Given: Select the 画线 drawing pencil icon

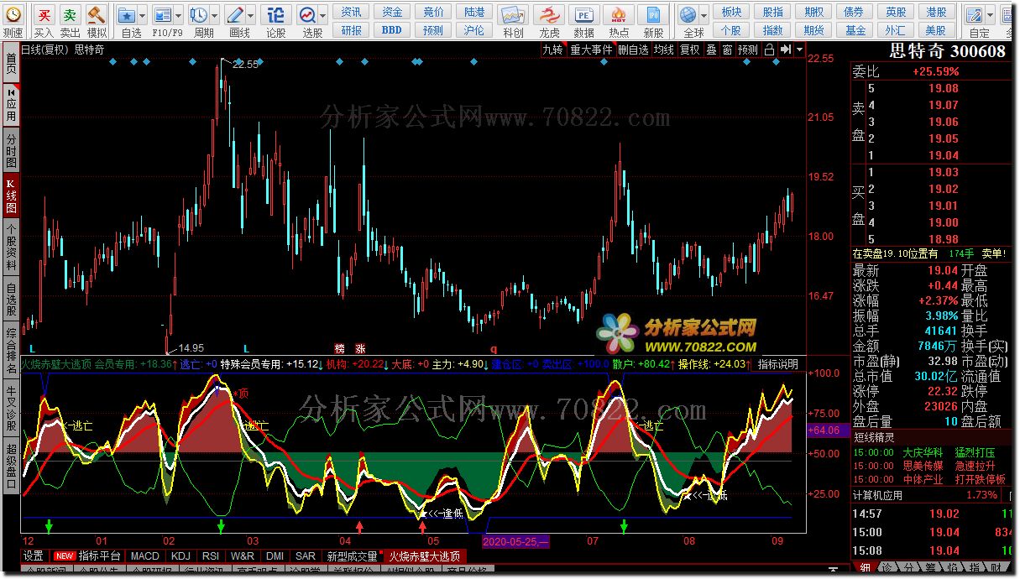Looking at the screenshot, I should 235,15.
